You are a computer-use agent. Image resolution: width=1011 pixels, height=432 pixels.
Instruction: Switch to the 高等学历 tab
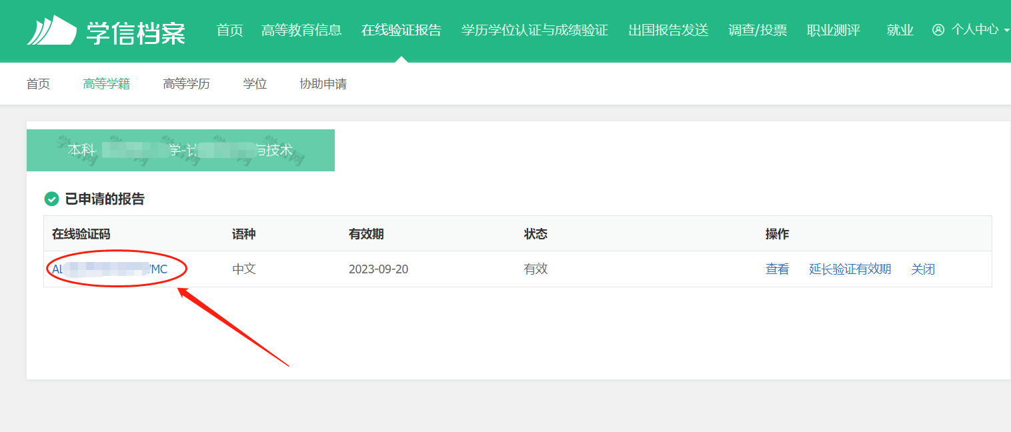185,83
